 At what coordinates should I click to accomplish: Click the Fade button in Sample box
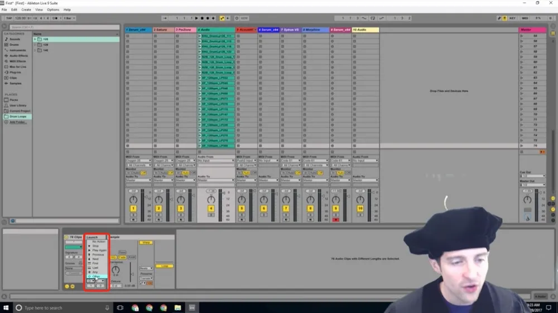[x=122, y=257]
